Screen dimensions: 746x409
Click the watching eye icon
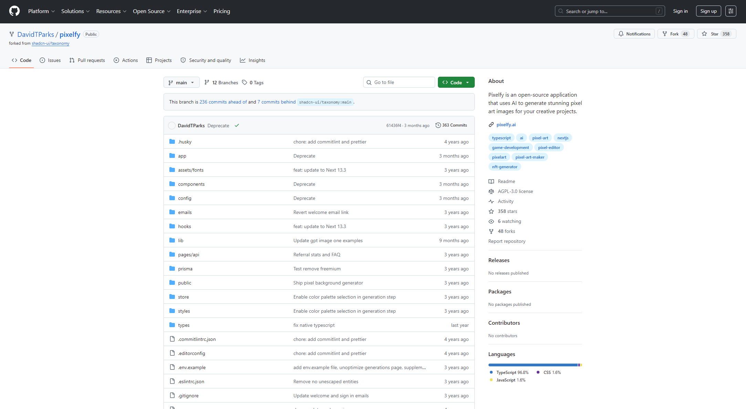click(x=491, y=221)
